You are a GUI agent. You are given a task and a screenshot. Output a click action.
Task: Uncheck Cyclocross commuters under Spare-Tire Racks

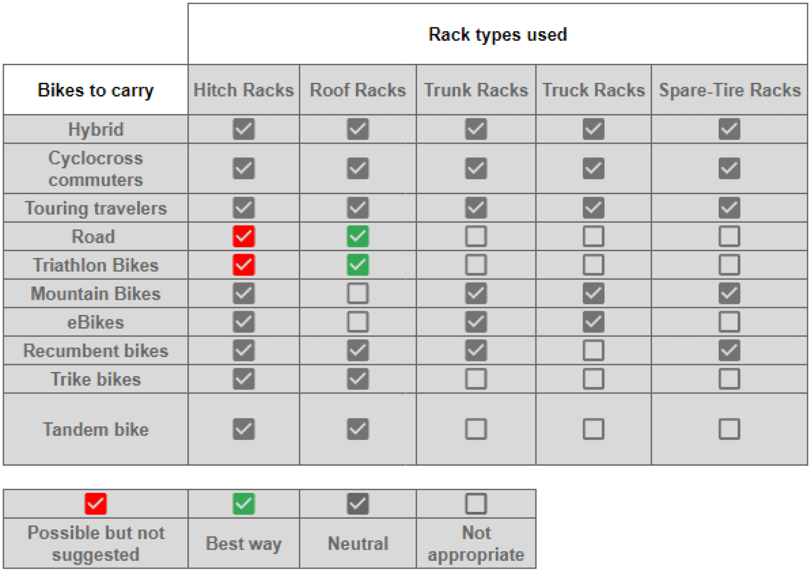tap(729, 168)
